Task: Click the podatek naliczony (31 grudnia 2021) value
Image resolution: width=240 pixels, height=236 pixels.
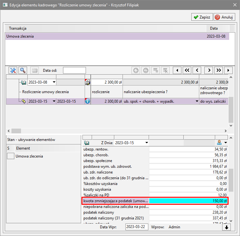Action: [x=188, y=218]
